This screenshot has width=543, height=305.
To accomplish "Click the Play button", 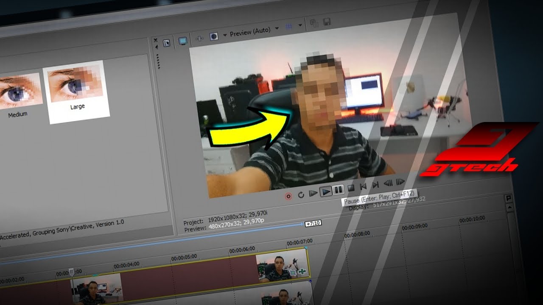I will (326, 192).
